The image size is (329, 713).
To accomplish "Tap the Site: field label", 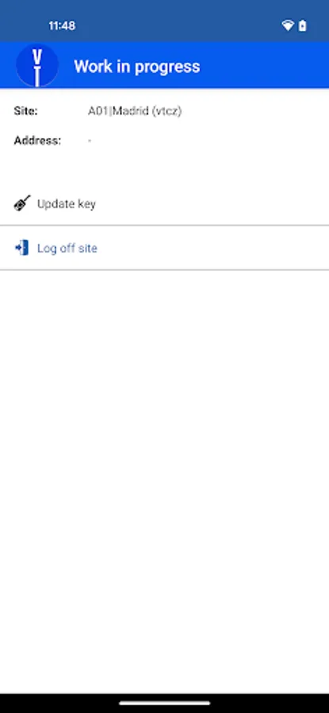I will (26, 111).
